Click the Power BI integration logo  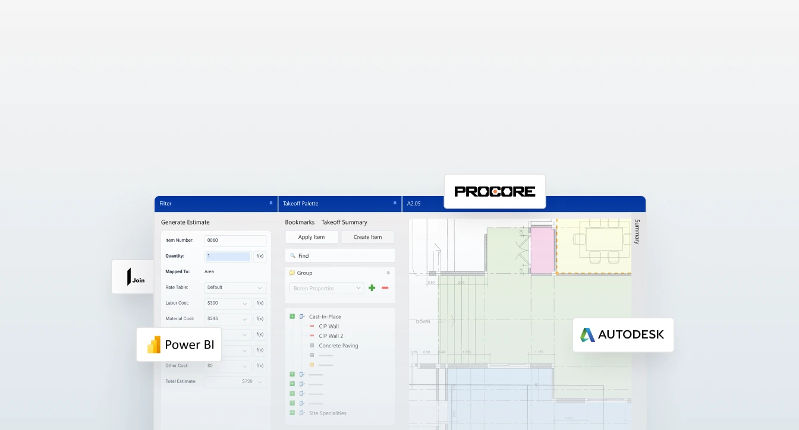point(179,344)
